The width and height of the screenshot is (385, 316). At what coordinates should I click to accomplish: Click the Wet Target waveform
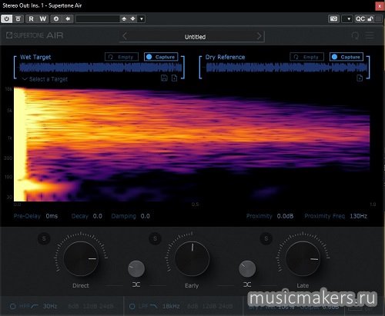(101, 68)
